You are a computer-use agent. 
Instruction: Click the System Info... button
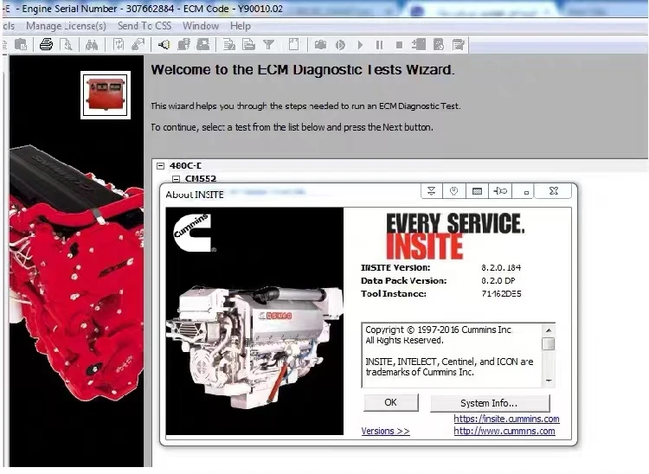(490, 403)
